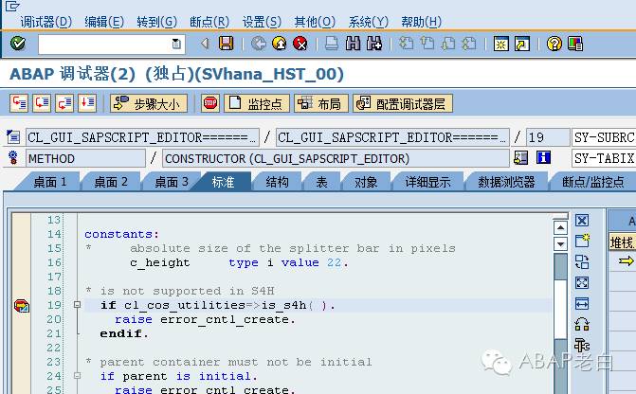Open the 系统(Y) menu
The image size is (636, 394).
click(x=369, y=22)
